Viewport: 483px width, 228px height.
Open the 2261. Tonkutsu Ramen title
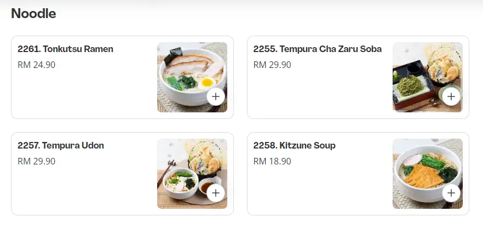65,49
